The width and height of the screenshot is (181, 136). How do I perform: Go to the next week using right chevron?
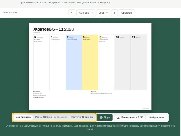[114, 13]
